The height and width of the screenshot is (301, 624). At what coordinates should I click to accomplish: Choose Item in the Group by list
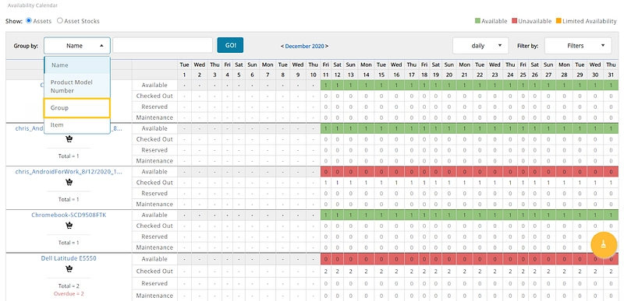tap(76, 125)
